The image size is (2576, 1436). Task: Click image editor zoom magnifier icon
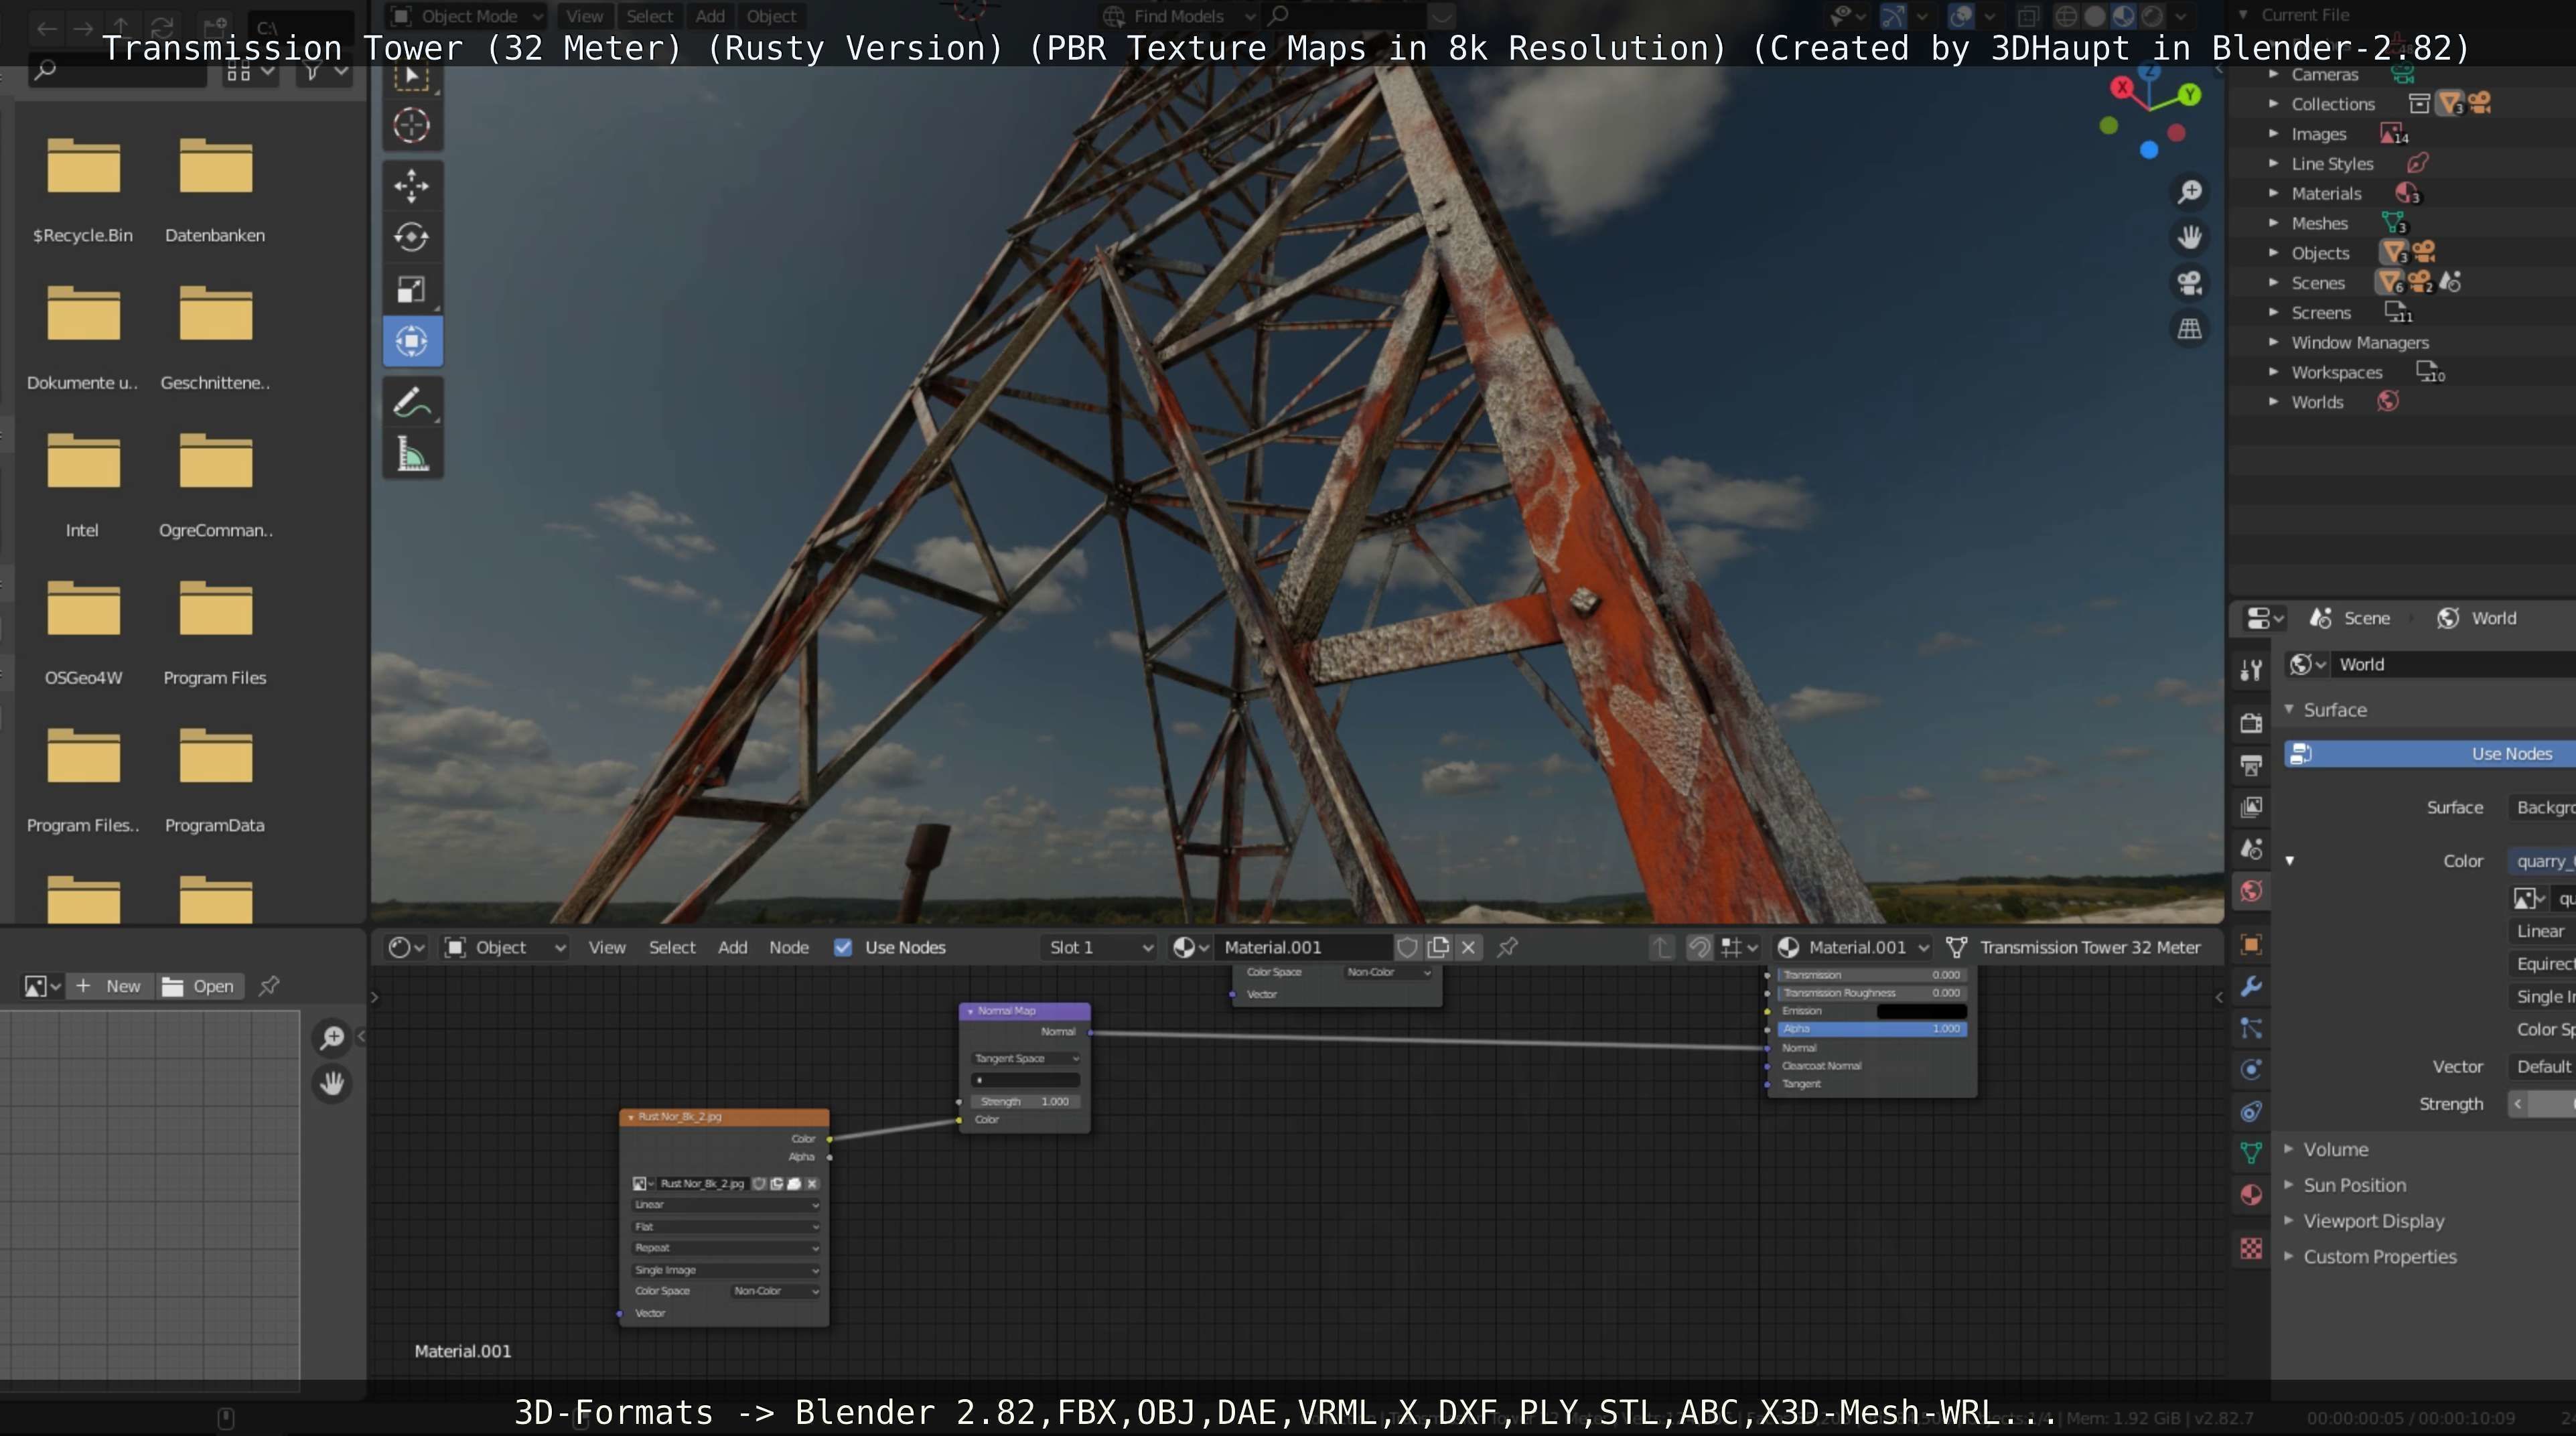pos(332,1037)
